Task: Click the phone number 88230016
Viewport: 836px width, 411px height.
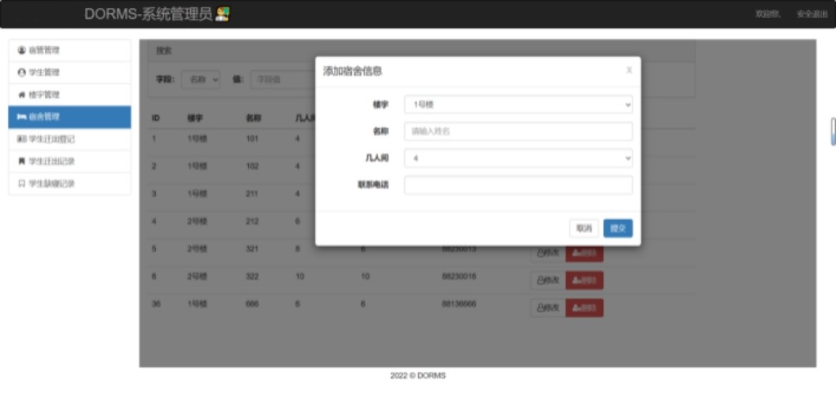Action: (x=459, y=276)
